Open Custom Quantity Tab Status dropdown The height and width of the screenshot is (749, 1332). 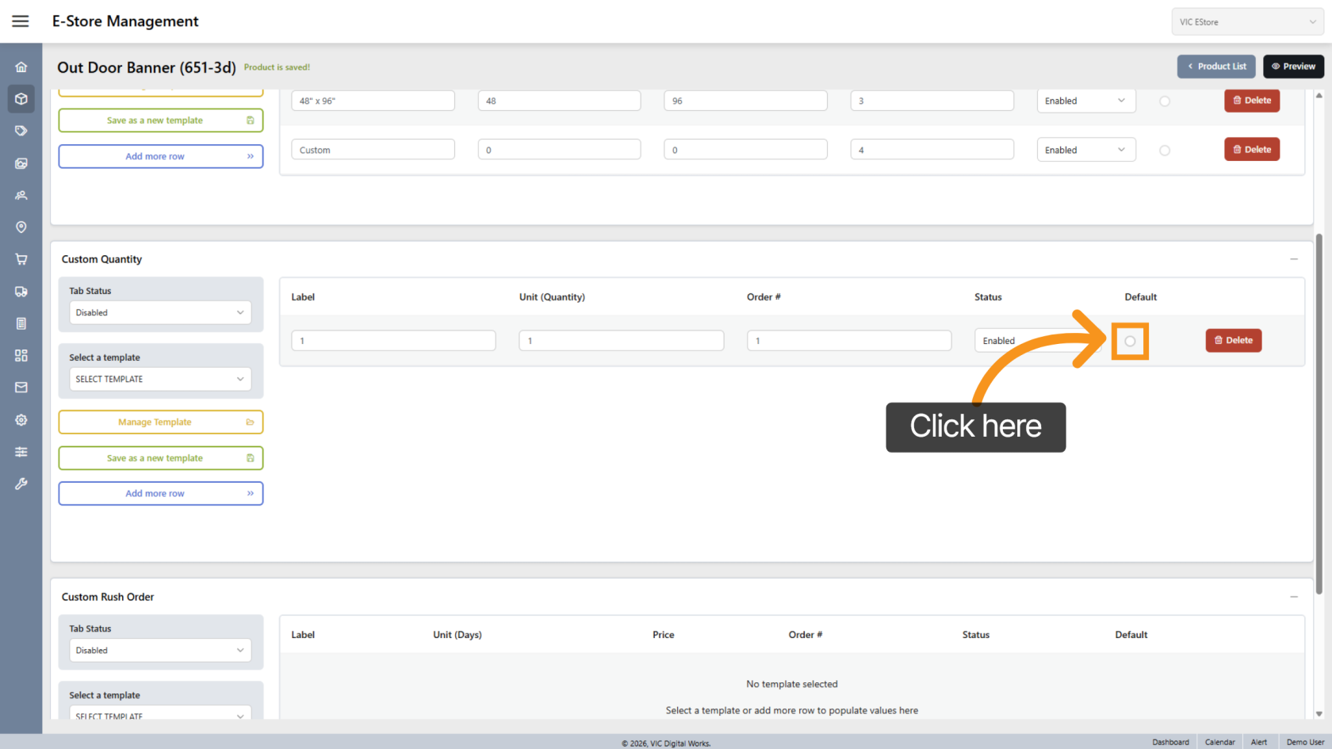[x=160, y=313]
